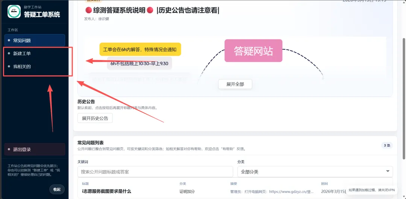
Task: Click 退出登录 to log out
Action: [x=35, y=149]
